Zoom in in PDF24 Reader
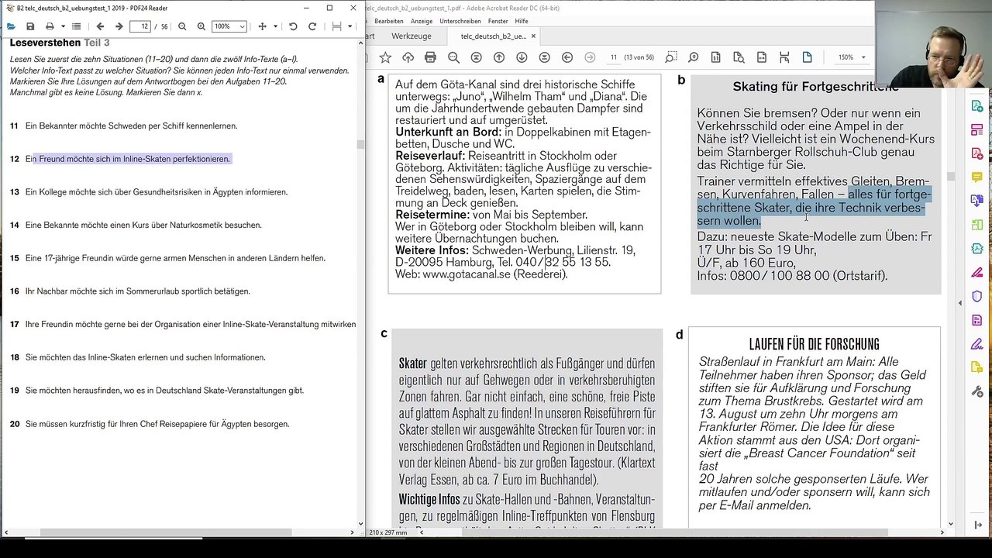The width and height of the screenshot is (992, 558). pyautogui.click(x=201, y=26)
